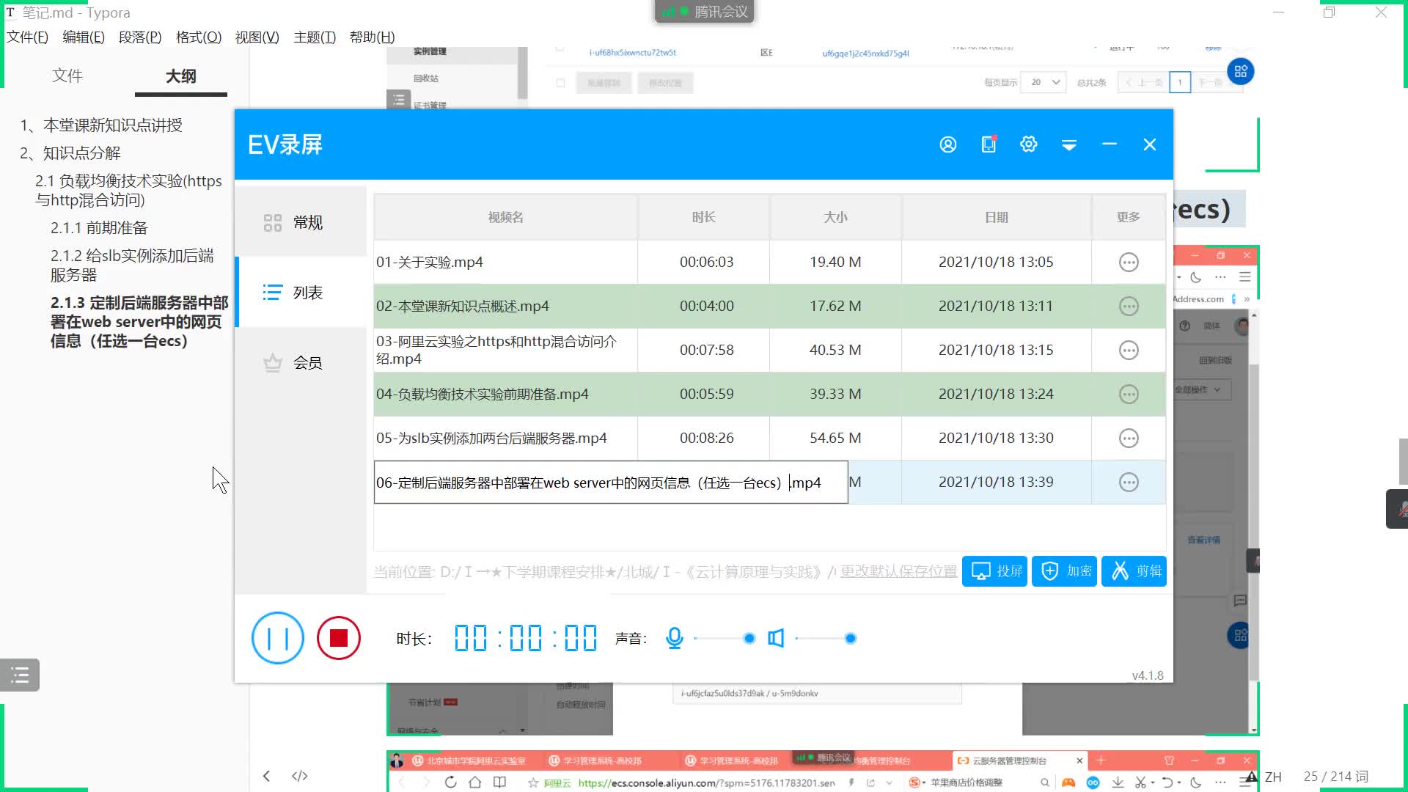Select the 云服务器管理控制台 browser tab

pos(1020,760)
